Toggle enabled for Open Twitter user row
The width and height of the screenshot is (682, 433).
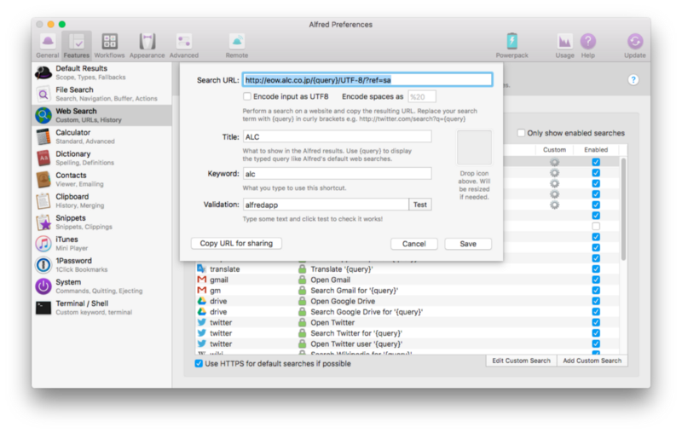pos(596,344)
